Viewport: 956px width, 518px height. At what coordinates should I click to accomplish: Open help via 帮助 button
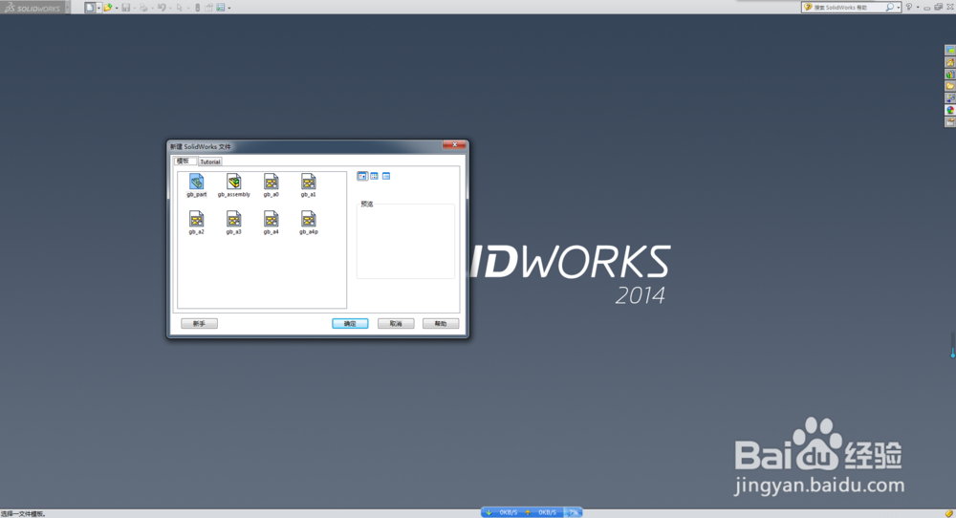point(440,324)
